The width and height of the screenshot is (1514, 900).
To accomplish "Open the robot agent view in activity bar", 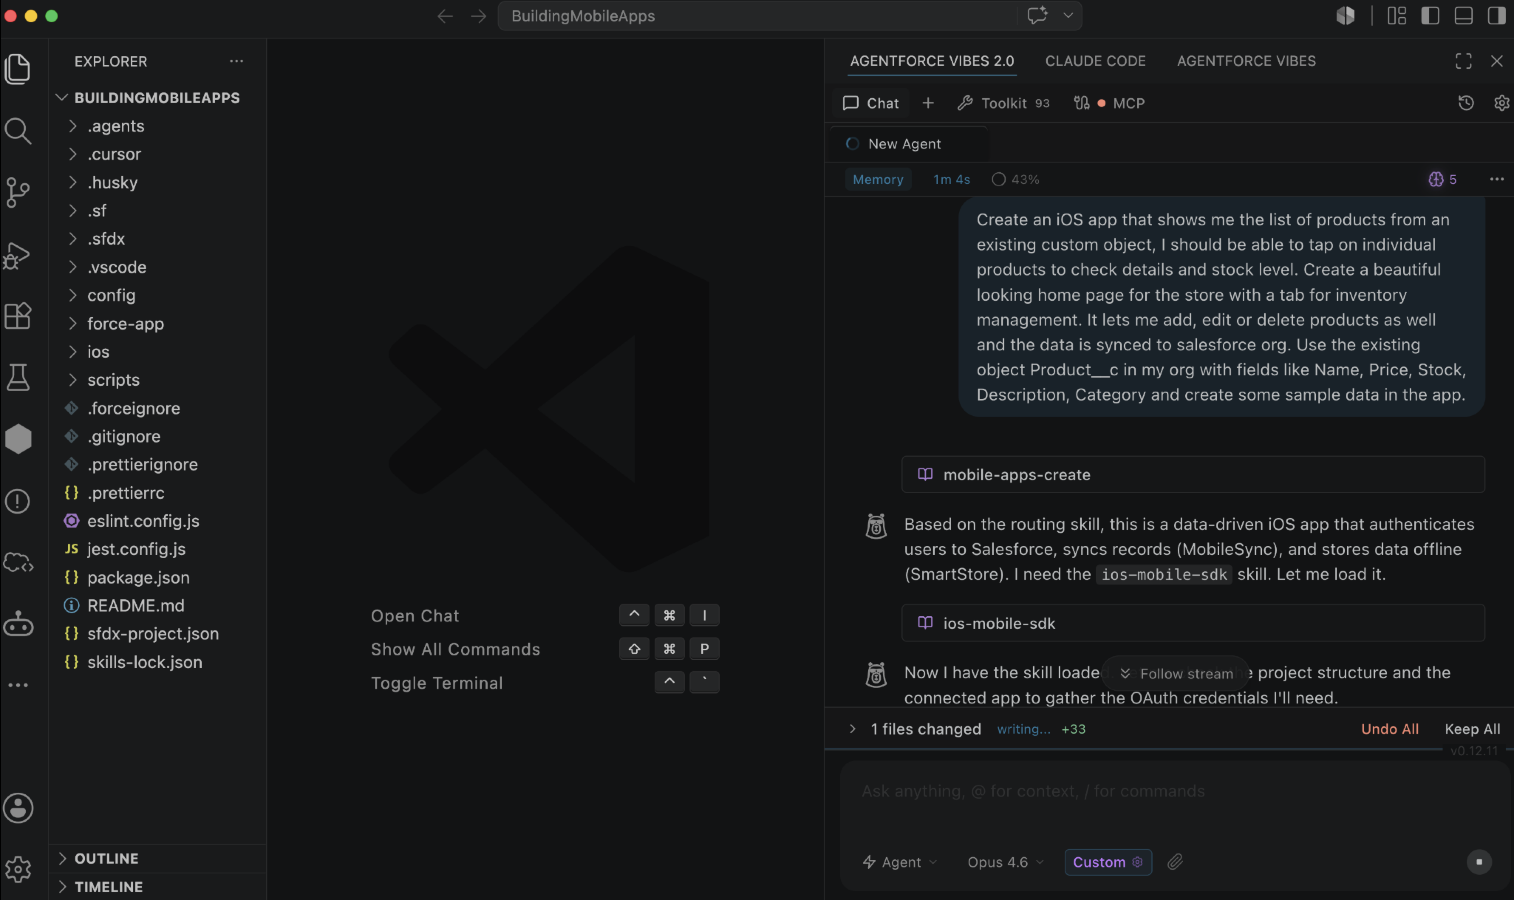I will click(18, 623).
